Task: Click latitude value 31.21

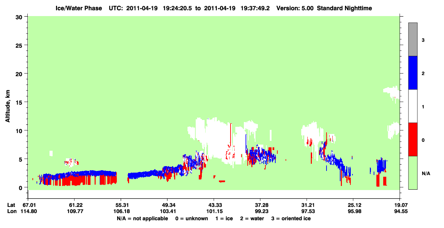Action: [307, 205]
